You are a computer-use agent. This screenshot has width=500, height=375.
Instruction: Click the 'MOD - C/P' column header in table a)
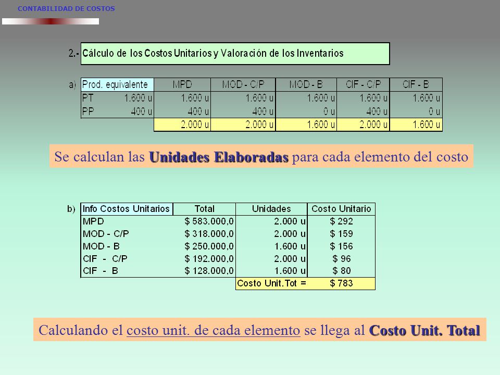243,84
